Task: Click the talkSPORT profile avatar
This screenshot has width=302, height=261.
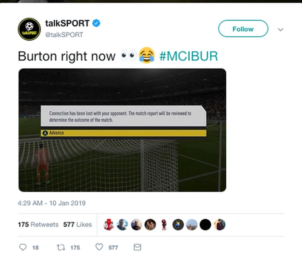Action: point(29,29)
